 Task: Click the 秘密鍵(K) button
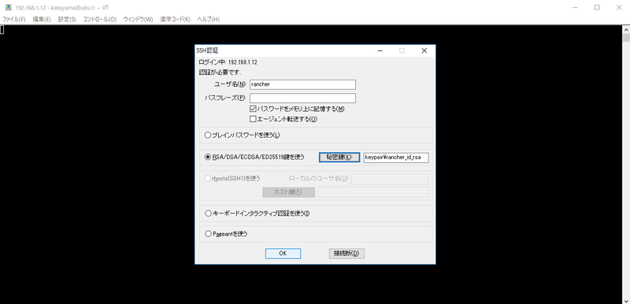tap(339, 158)
